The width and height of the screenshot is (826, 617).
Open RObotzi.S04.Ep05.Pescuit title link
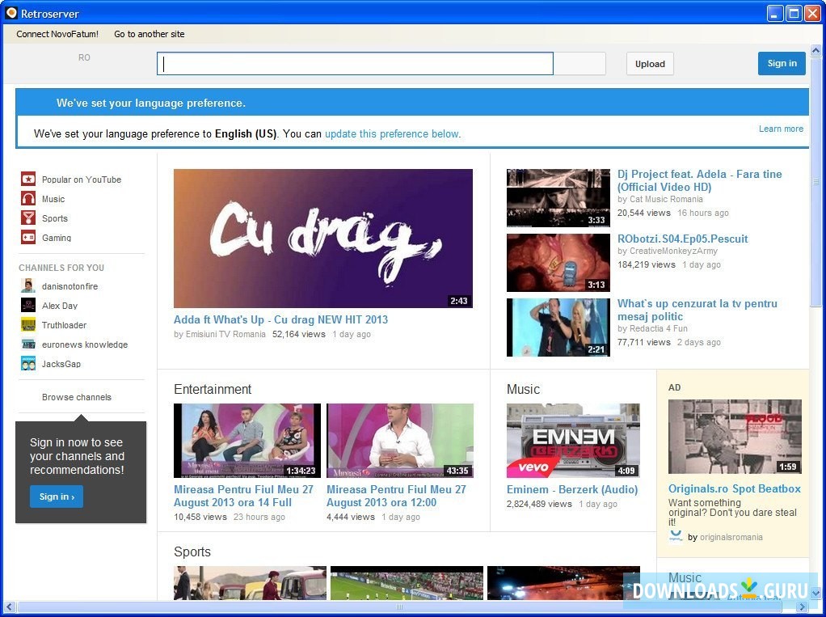683,239
